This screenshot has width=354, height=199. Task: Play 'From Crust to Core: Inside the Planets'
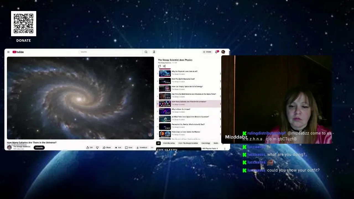pyautogui.click(x=186, y=132)
